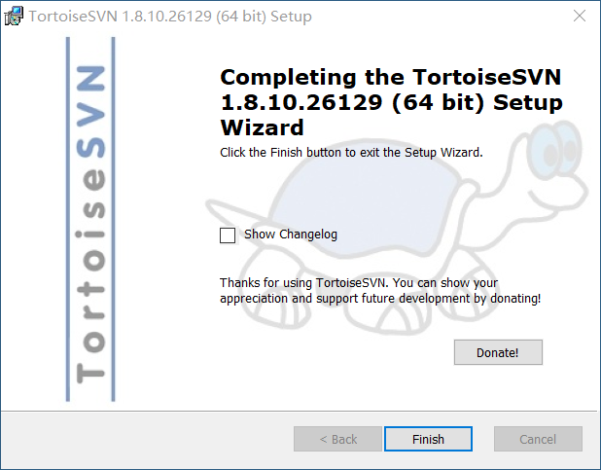The width and height of the screenshot is (601, 470).
Task: Click the installer package icon in title bar
Action: (x=14, y=17)
